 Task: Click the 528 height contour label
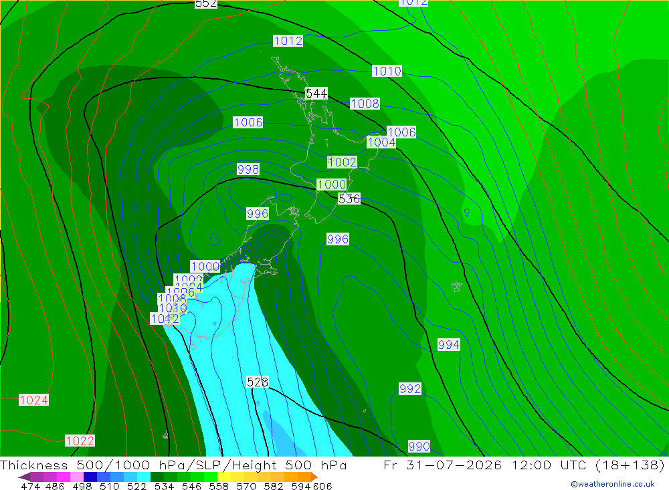(258, 382)
